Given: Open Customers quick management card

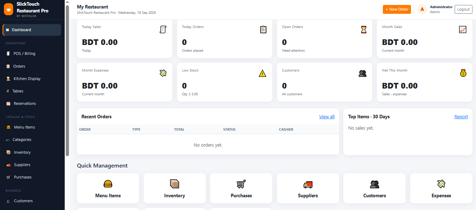Looking at the screenshot, I should 374,188.
